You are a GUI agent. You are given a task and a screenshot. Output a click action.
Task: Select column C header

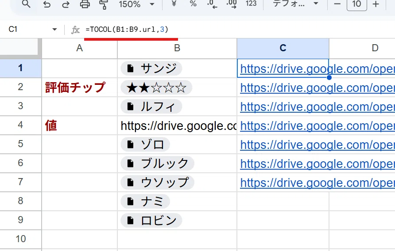click(283, 48)
